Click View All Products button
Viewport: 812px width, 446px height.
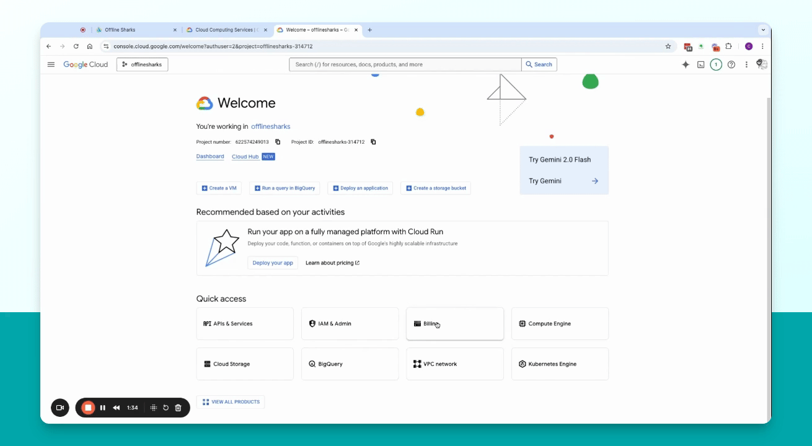click(231, 402)
